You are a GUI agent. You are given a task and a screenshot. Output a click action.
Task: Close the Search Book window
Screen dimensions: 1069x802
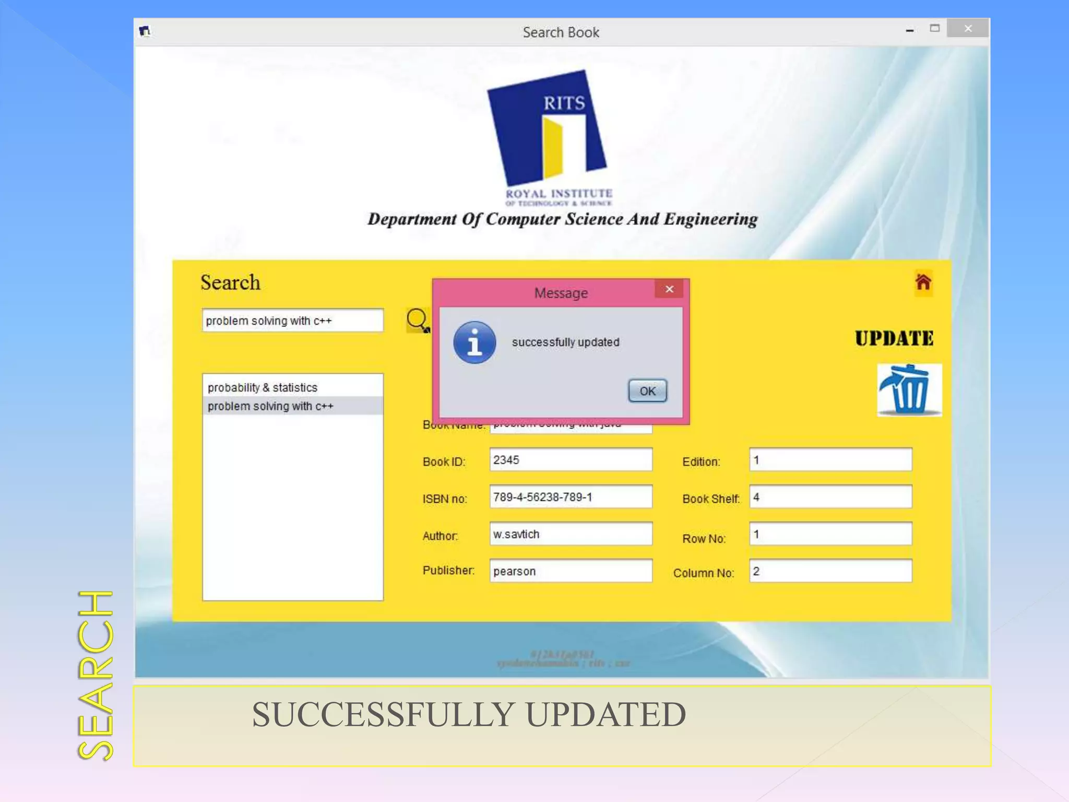[968, 29]
